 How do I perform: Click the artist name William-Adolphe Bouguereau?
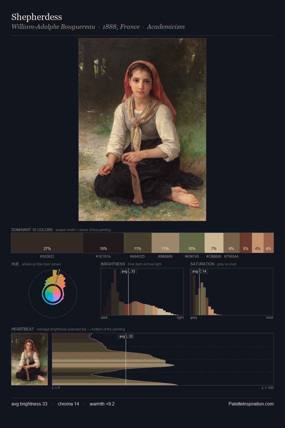coord(53,27)
